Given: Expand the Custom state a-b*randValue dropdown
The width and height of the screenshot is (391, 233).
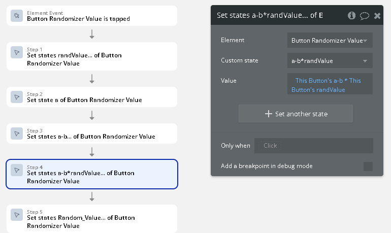Looking at the screenshot, I should pyautogui.click(x=330, y=60).
